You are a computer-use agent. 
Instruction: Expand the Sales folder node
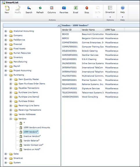pos(6,154)
